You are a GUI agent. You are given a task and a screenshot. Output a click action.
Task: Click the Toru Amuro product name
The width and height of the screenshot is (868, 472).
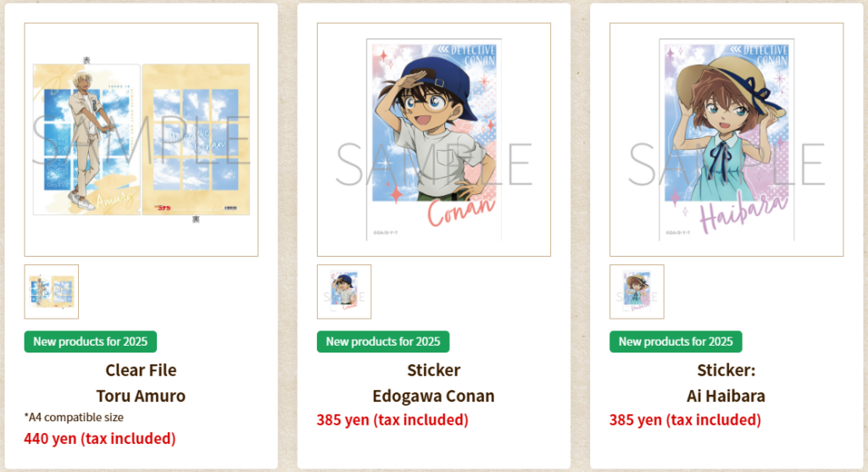point(142,396)
